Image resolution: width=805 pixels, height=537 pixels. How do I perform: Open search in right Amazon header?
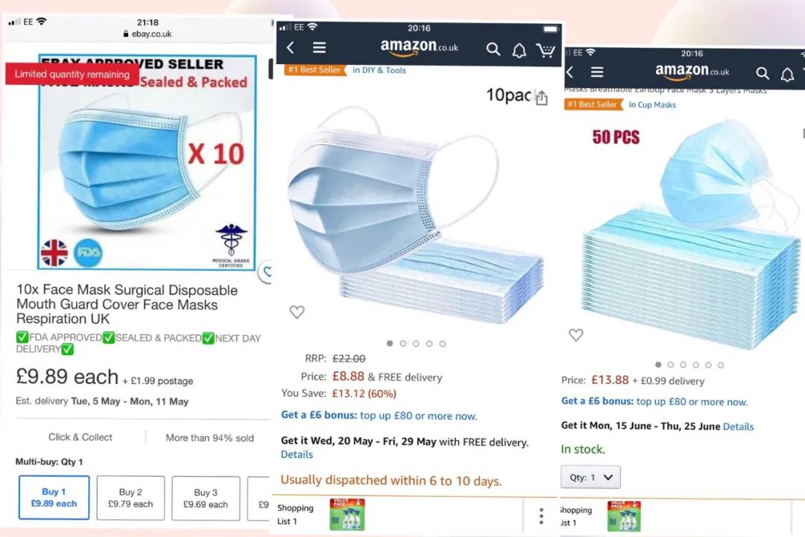tap(763, 74)
